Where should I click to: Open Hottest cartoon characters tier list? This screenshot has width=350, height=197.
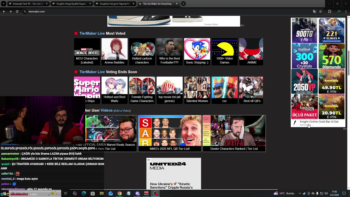[142, 52]
